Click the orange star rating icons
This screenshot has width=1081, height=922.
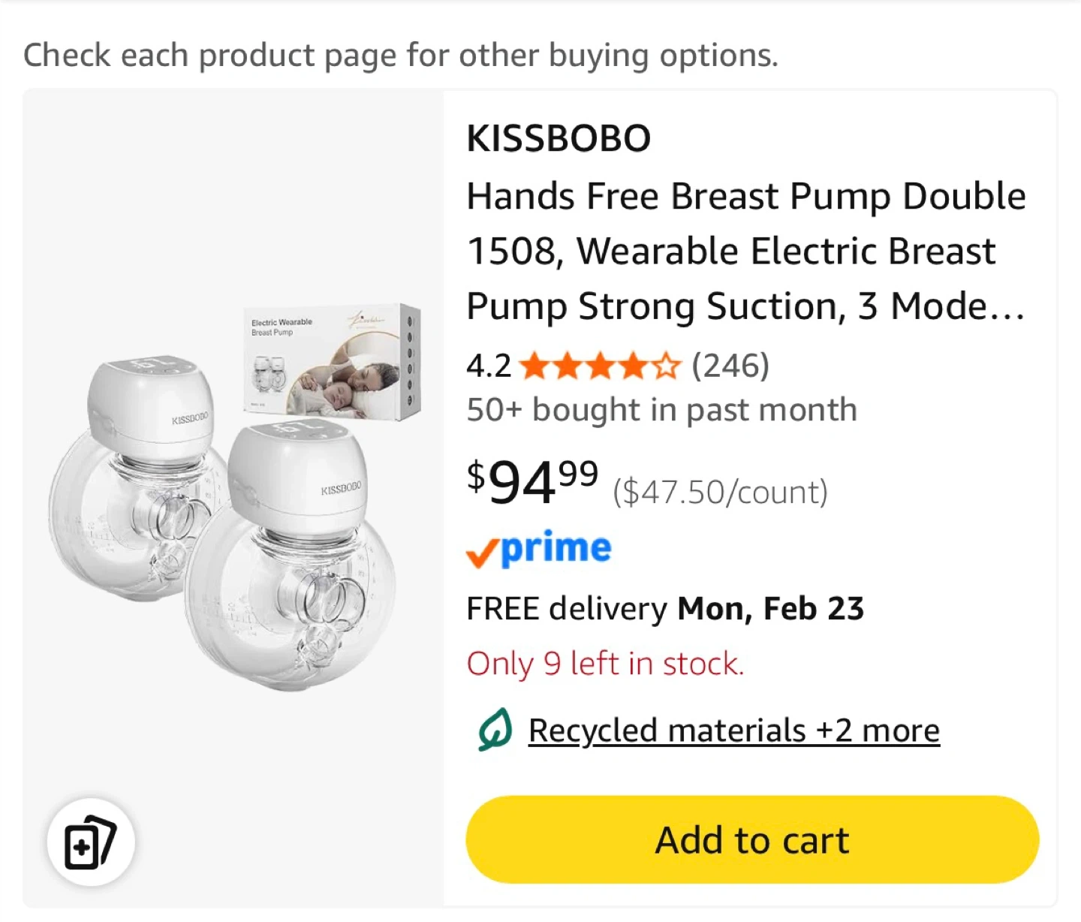click(x=599, y=366)
